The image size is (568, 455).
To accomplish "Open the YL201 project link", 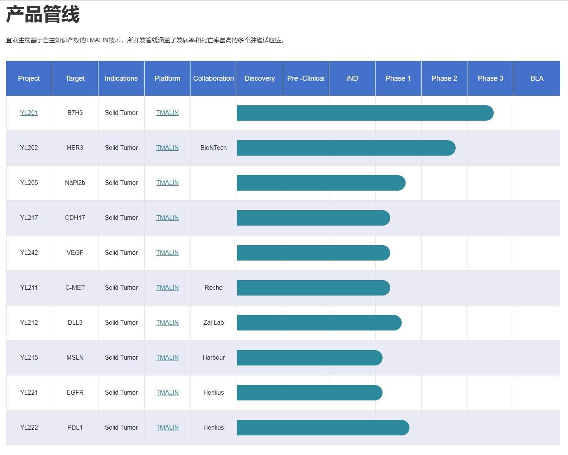I will click(29, 113).
